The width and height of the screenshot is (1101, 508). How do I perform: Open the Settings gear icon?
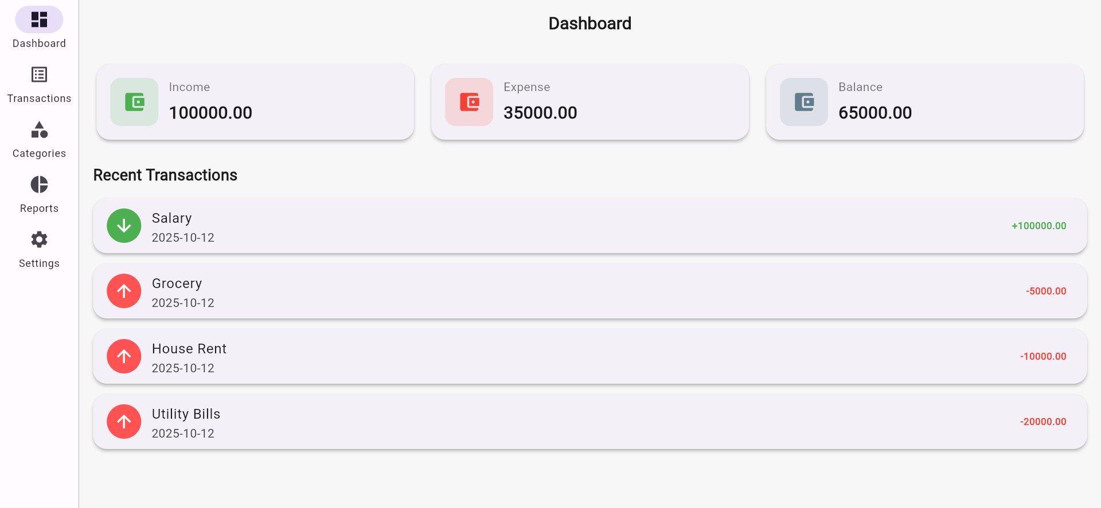tap(39, 239)
